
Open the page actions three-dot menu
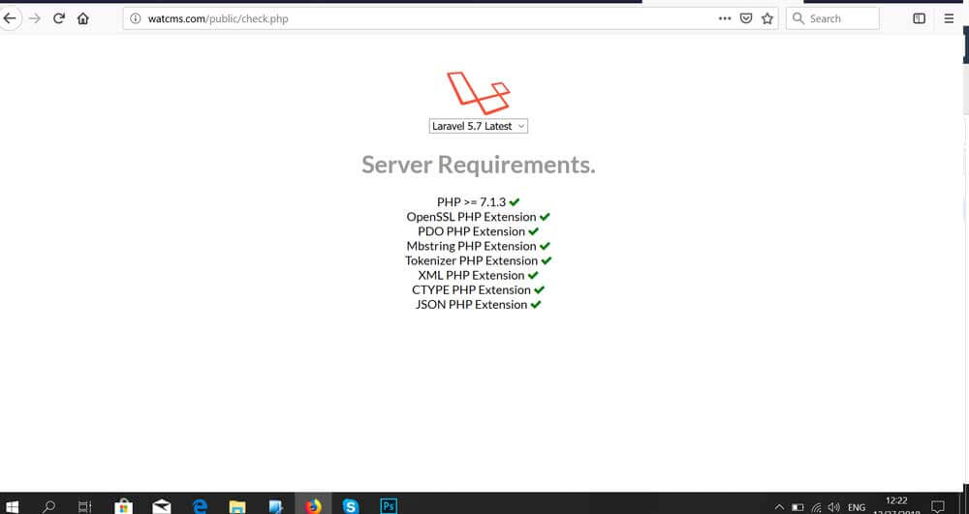click(725, 18)
